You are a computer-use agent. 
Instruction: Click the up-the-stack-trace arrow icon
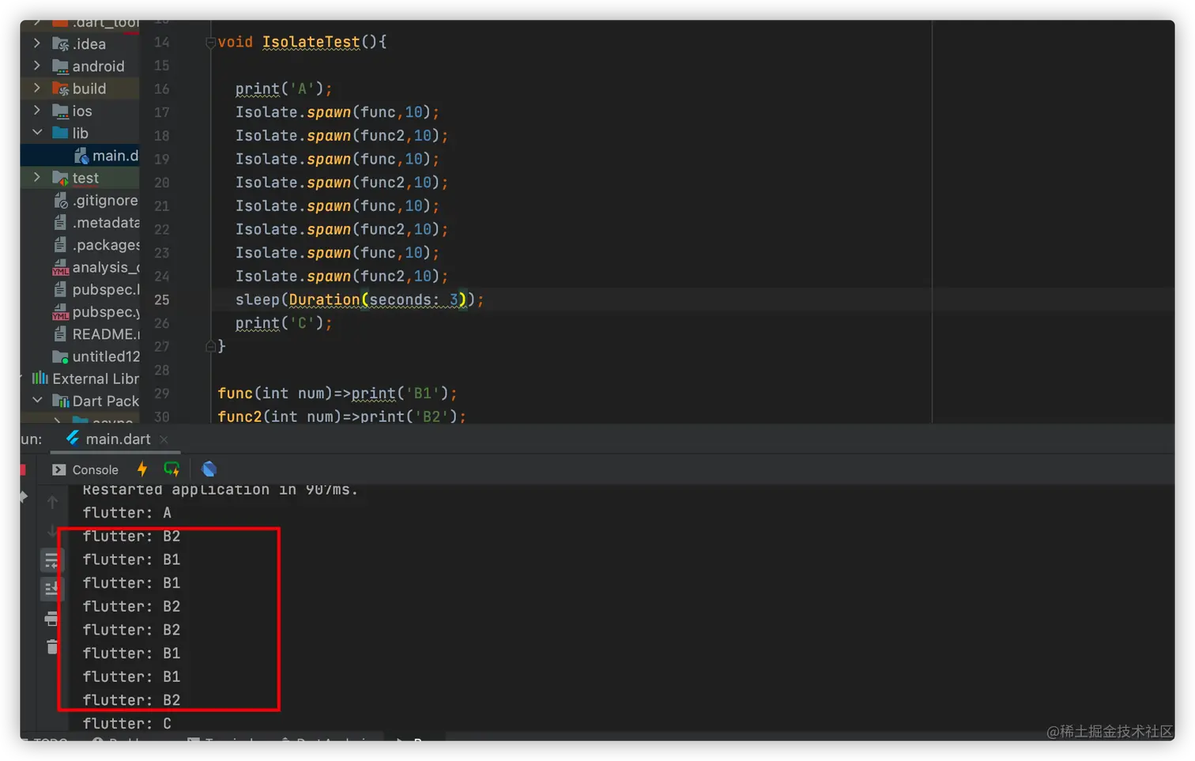coord(52,502)
